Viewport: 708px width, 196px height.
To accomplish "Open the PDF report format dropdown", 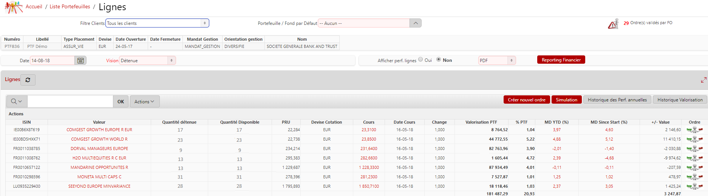I will tap(497, 60).
